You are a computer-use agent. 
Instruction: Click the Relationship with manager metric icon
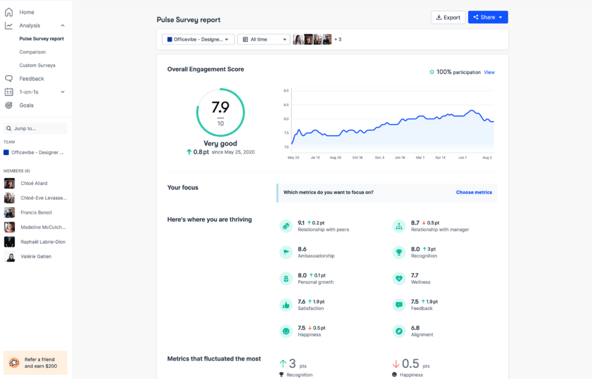tap(399, 226)
